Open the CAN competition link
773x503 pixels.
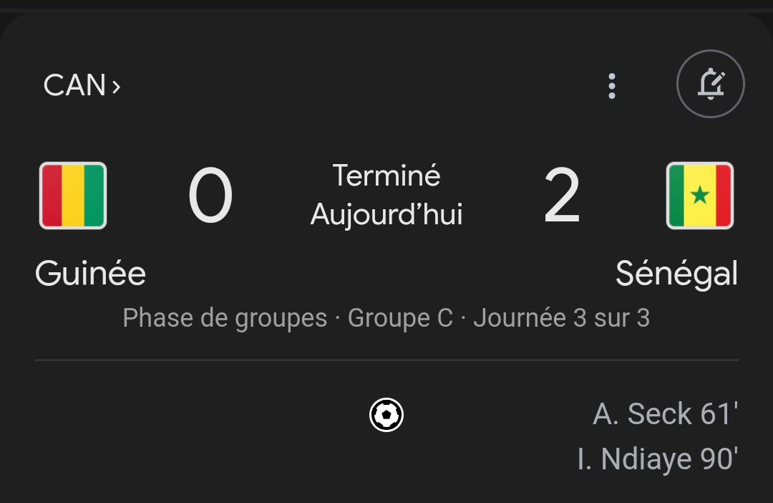click(75, 86)
